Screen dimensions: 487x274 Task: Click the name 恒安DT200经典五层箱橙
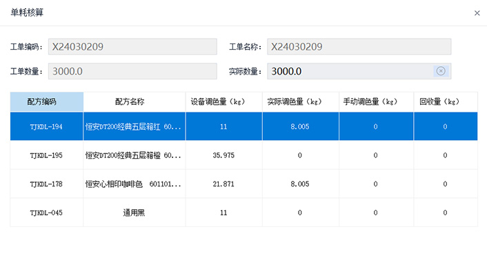click(135, 155)
